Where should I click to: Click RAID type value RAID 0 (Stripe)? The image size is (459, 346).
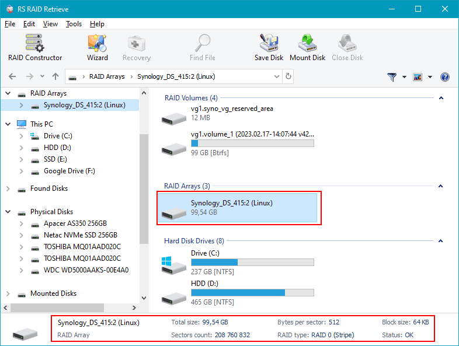click(x=332, y=335)
